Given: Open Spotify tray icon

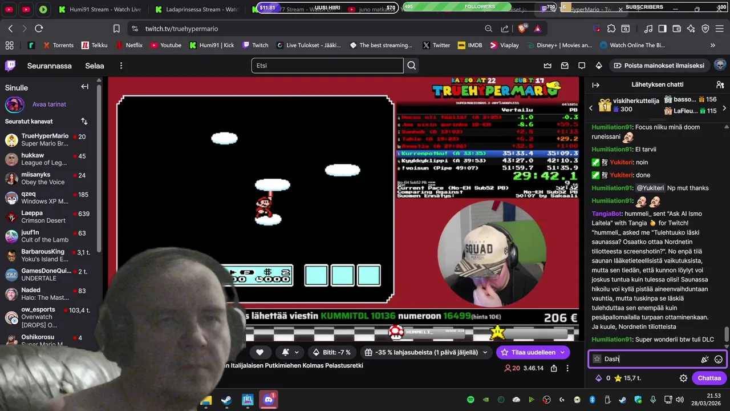Looking at the screenshot, I should [471, 400].
